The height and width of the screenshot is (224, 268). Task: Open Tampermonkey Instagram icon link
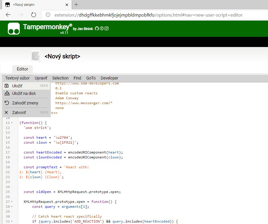coord(106,28)
